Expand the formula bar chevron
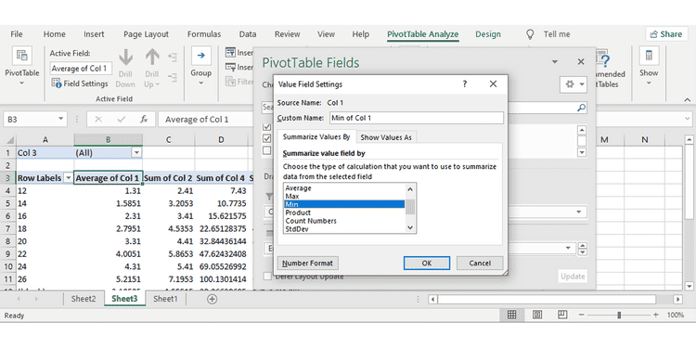Image resolution: width=696 pixels, height=348 pixels. (688, 120)
